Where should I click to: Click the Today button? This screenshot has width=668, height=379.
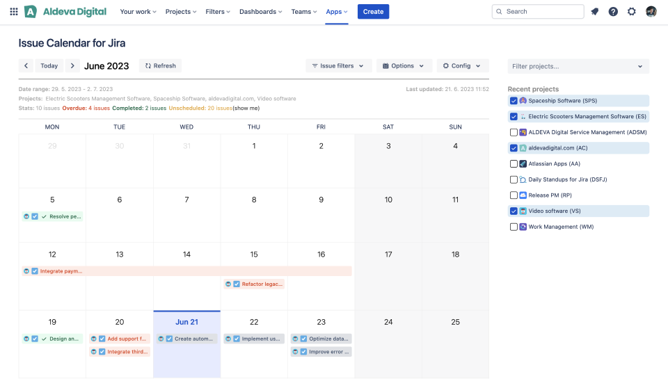coord(49,65)
